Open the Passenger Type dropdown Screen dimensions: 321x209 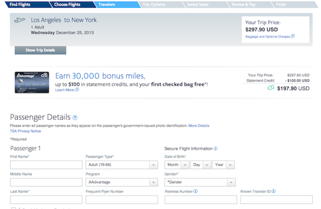121,165
